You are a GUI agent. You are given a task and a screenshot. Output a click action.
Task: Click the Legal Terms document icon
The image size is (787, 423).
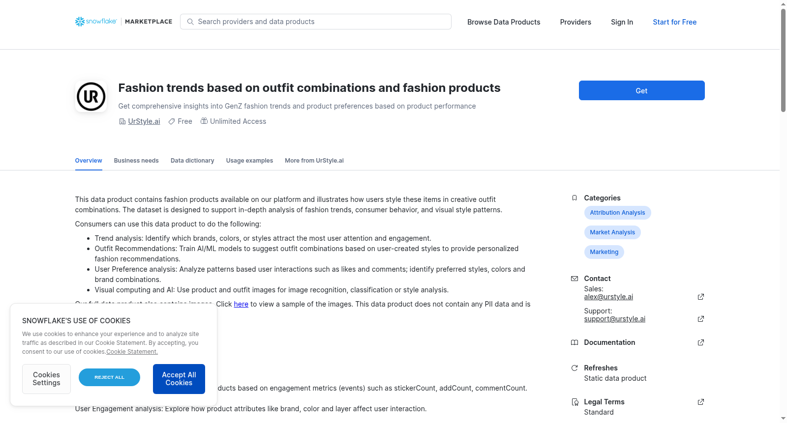575,402
